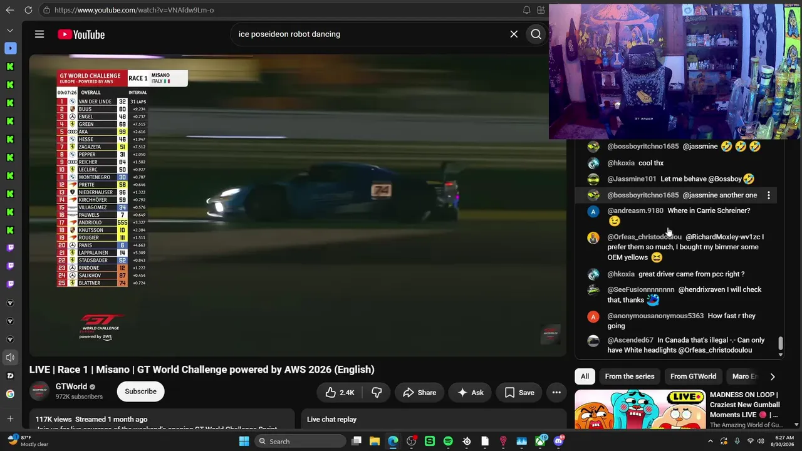Switch to Microsoft Edge on the taskbar
The image size is (802, 451).
pyautogui.click(x=393, y=442)
